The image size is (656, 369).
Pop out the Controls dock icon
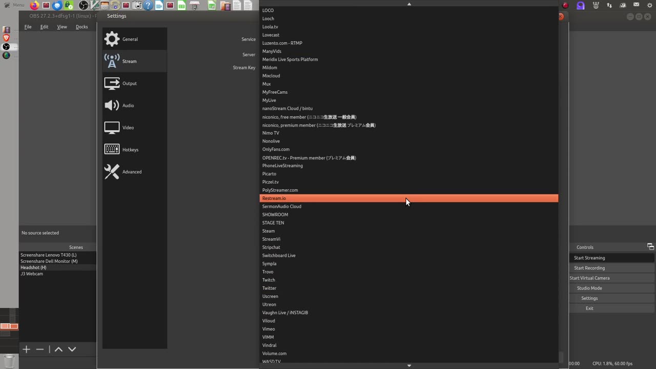point(650,247)
